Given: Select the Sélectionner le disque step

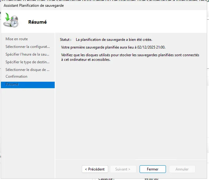Looking at the screenshot, I should 27,70.
